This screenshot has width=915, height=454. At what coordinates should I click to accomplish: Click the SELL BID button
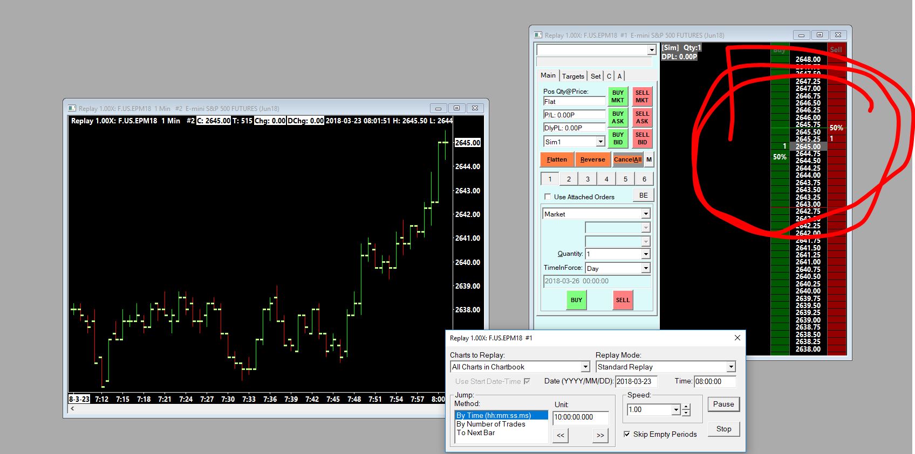[x=642, y=138]
